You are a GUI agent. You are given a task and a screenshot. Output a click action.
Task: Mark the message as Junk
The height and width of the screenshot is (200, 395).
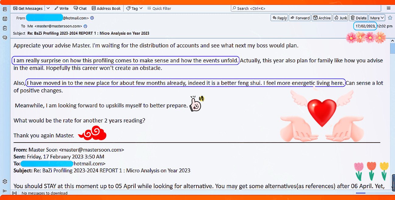pos(340,18)
